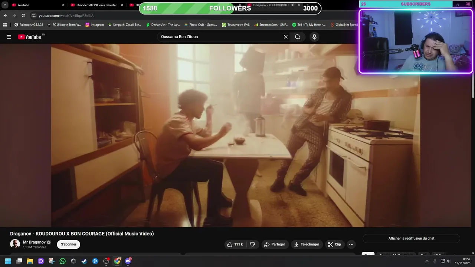Show hidden system tray icons chevron

tap(427, 261)
